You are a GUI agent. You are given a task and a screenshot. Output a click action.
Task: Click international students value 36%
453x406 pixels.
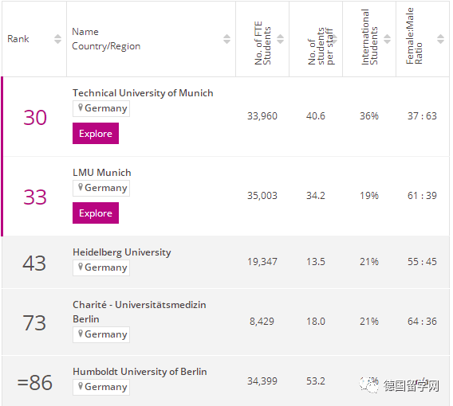tap(369, 116)
